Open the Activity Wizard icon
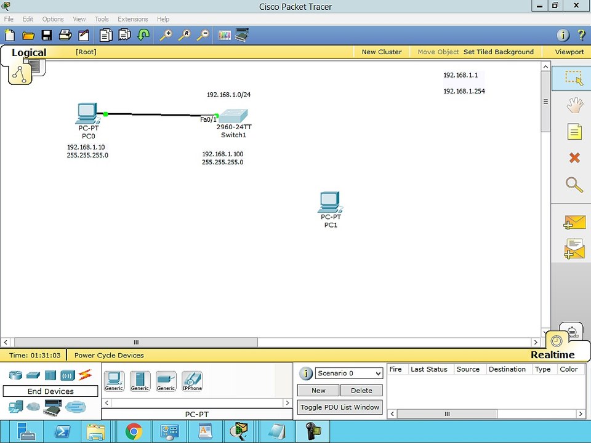591x443 pixels. [x=84, y=36]
